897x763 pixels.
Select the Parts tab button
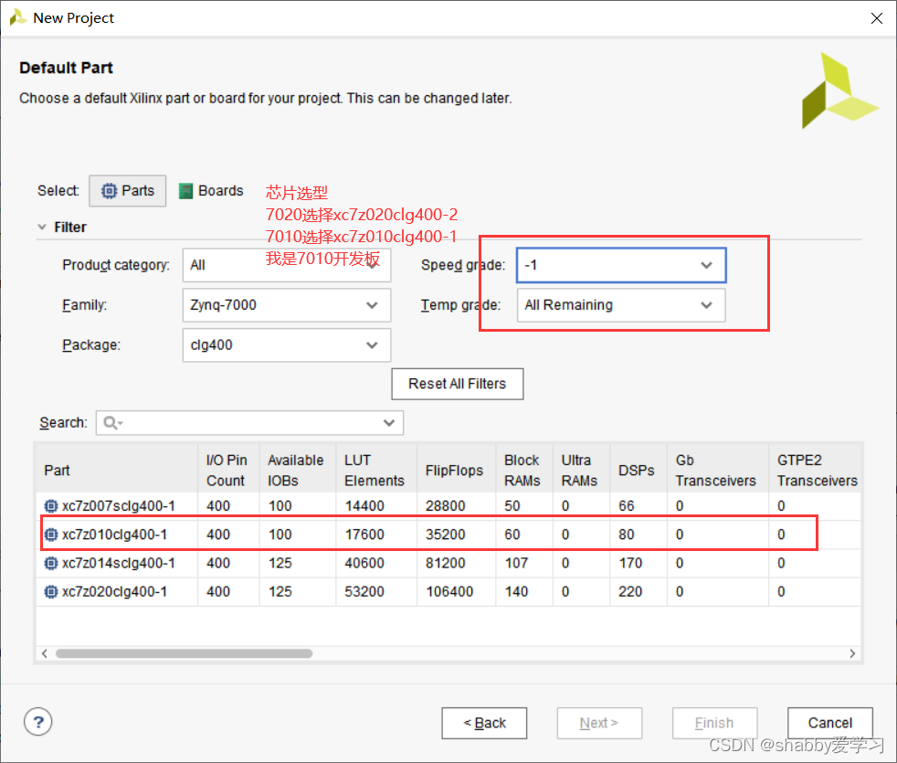click(128, 191)
